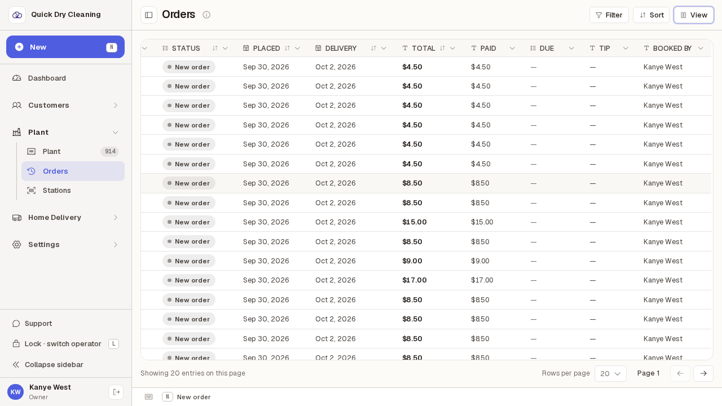Click the Sort button

pos(651,15)
